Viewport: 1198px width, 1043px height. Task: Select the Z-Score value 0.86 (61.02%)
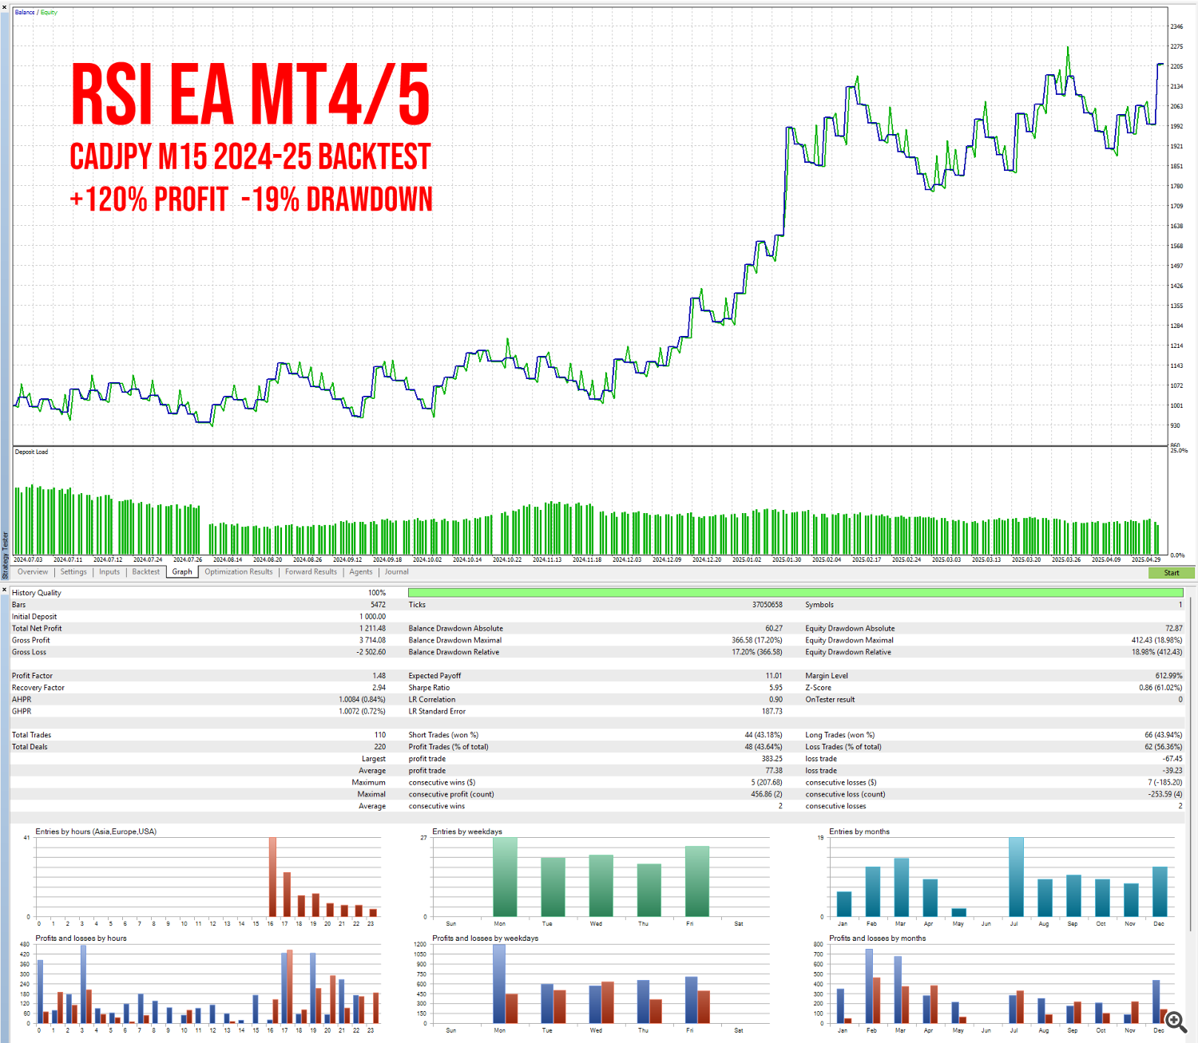tap(1160, 688)
